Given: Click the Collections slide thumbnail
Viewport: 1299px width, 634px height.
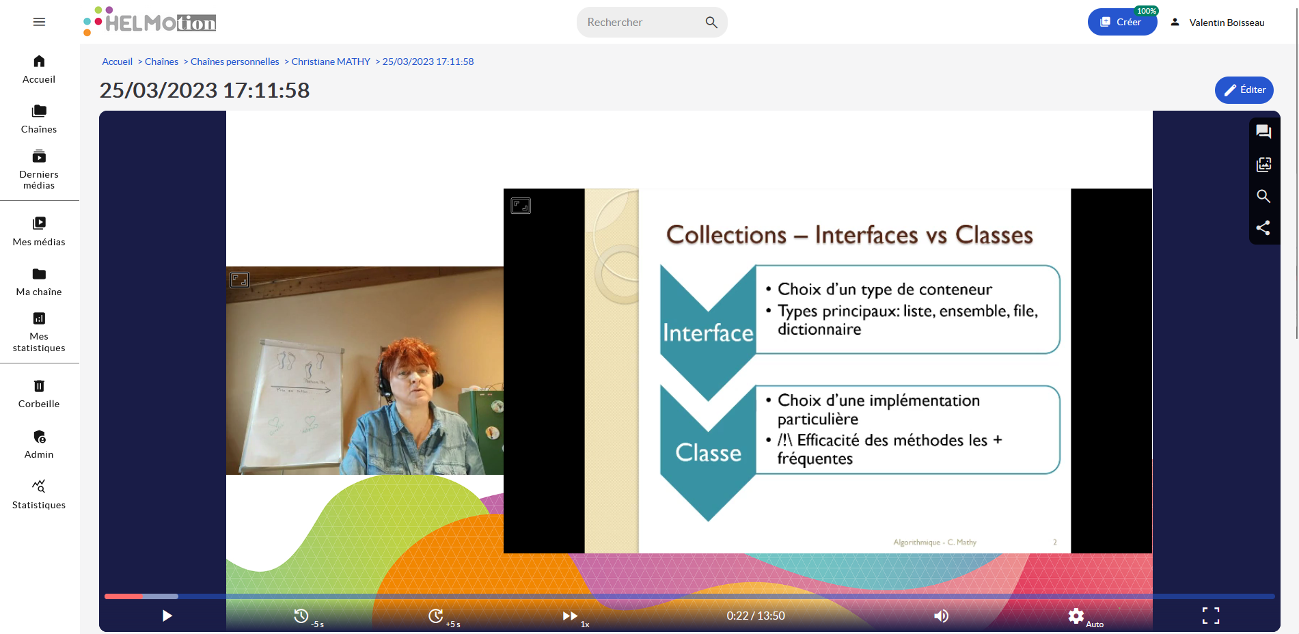Looking at the screenshot, I should coord(828,371).
